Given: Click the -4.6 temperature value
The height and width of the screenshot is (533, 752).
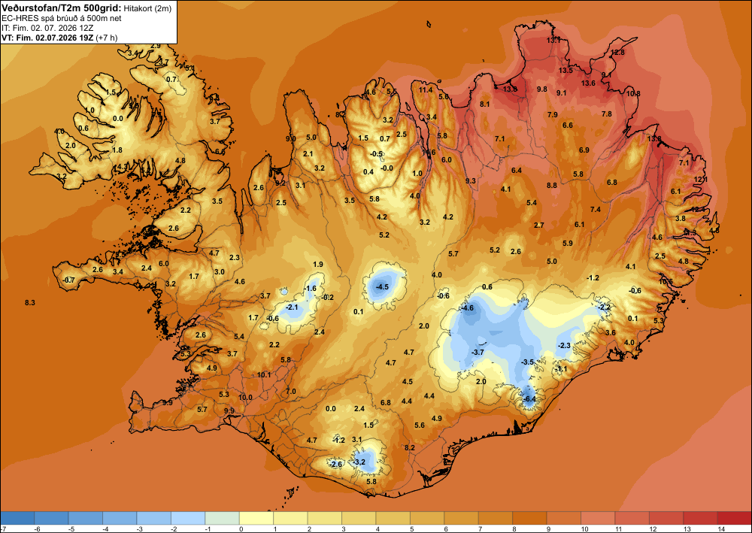Looking at the screenshot, I should click(467, 308).
